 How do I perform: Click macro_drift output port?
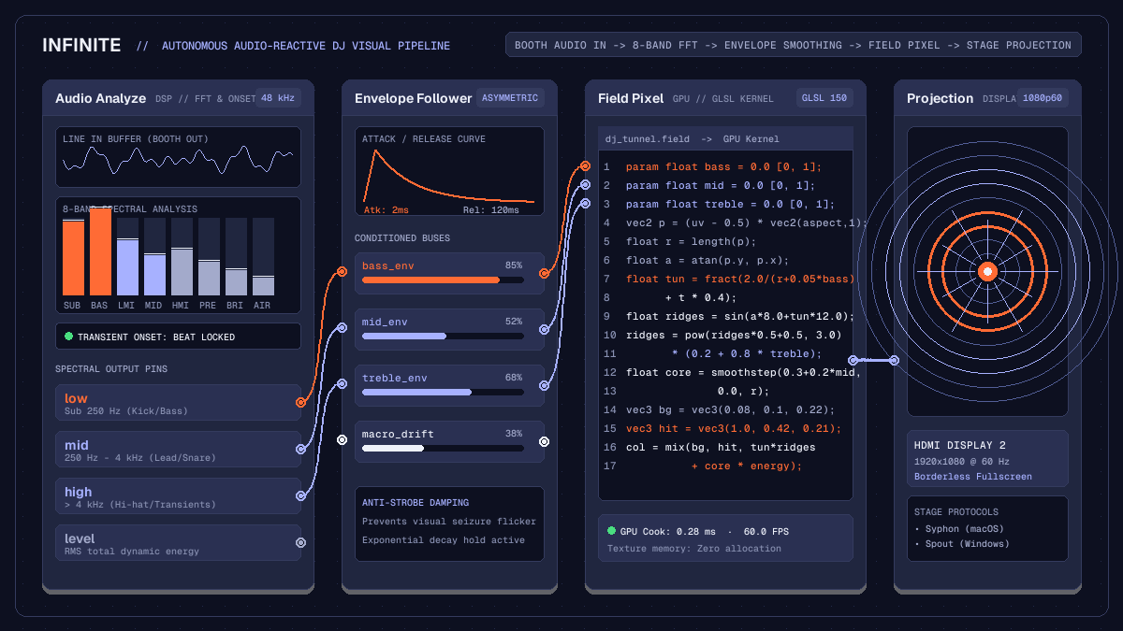click(x=544, y=441)
